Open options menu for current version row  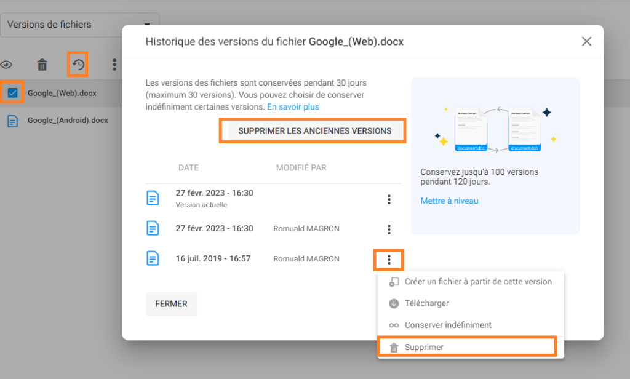click(389, 199)
